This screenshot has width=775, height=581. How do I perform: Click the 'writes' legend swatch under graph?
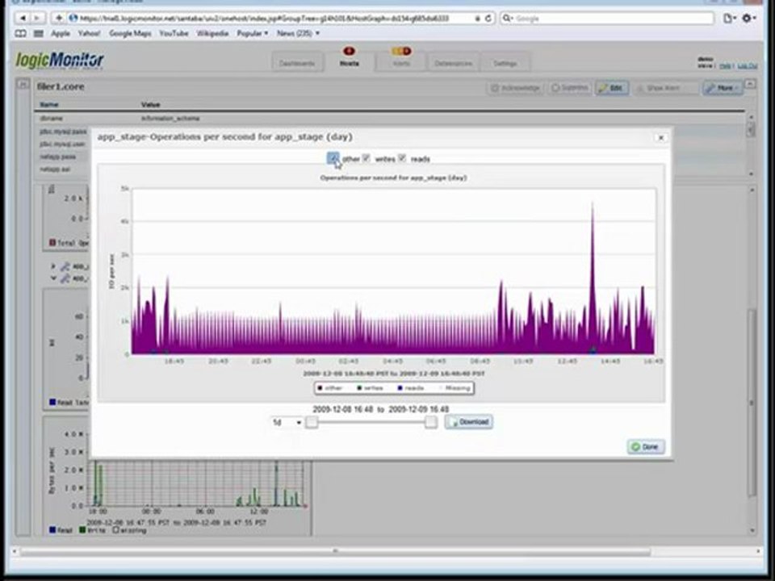359,388
